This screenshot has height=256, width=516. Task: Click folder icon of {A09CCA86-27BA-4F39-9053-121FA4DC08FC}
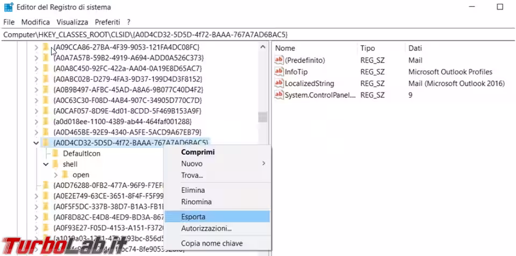coord(46,47)
